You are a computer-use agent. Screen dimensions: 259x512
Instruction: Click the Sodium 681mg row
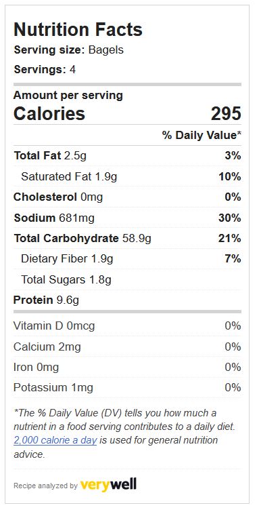click(x=127, y=218)
